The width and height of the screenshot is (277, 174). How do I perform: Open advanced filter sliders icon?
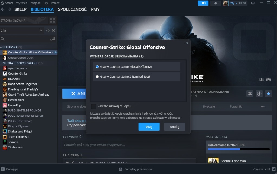(53, 39)
